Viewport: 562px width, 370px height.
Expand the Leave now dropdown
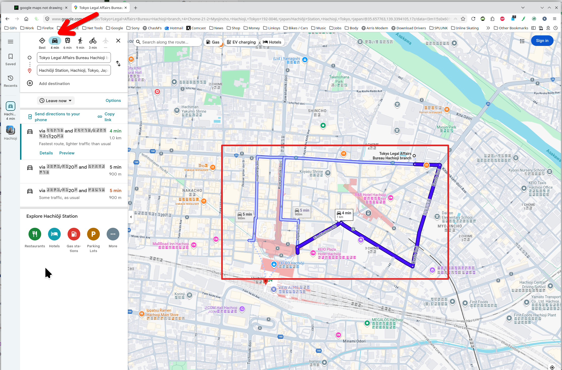(56, 101)
